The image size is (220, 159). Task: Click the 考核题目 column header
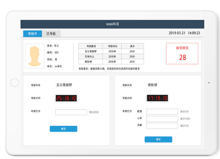point(91,46)
